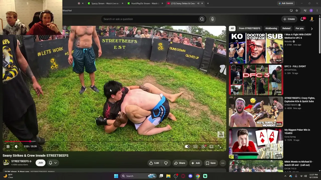Bookmark this page with the star icon
The width and height of the screenshot is (321, 180).
297,10
